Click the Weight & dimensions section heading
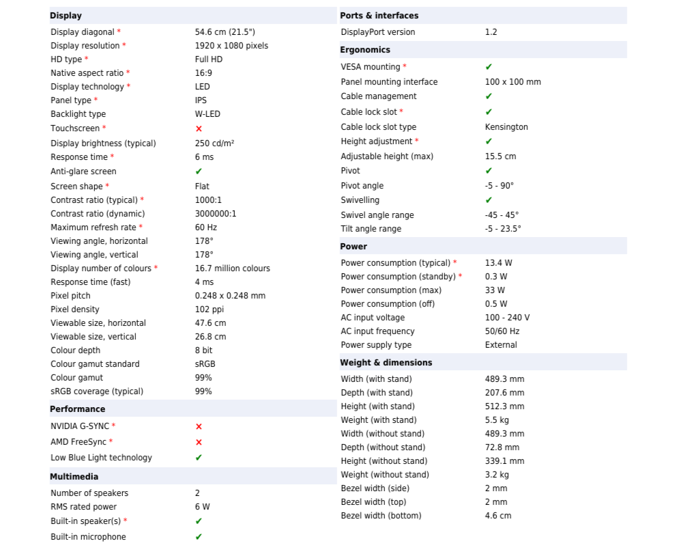Viewport: 675px width, 554px height. [386, 363]
